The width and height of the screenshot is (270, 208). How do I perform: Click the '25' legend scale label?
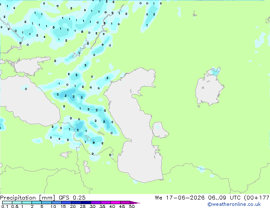[x=83, y=206]
